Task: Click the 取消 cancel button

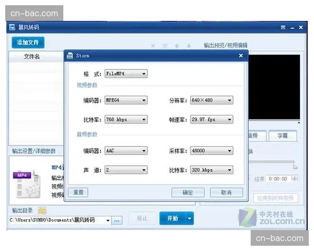Action: (227, 192)
